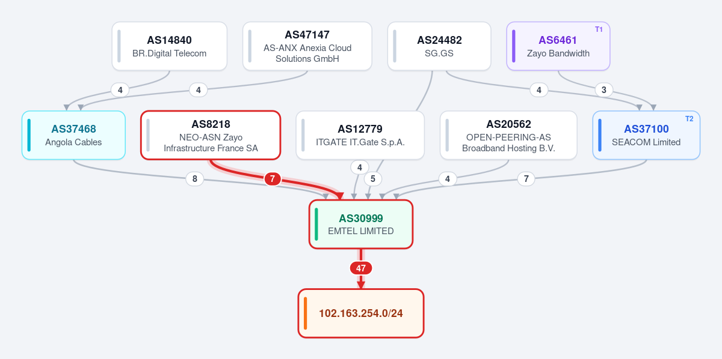Open the AS20562 OPEN-PEERING-AS node
The width and height of the screenshot is (722, 359).
pos(508,135)
